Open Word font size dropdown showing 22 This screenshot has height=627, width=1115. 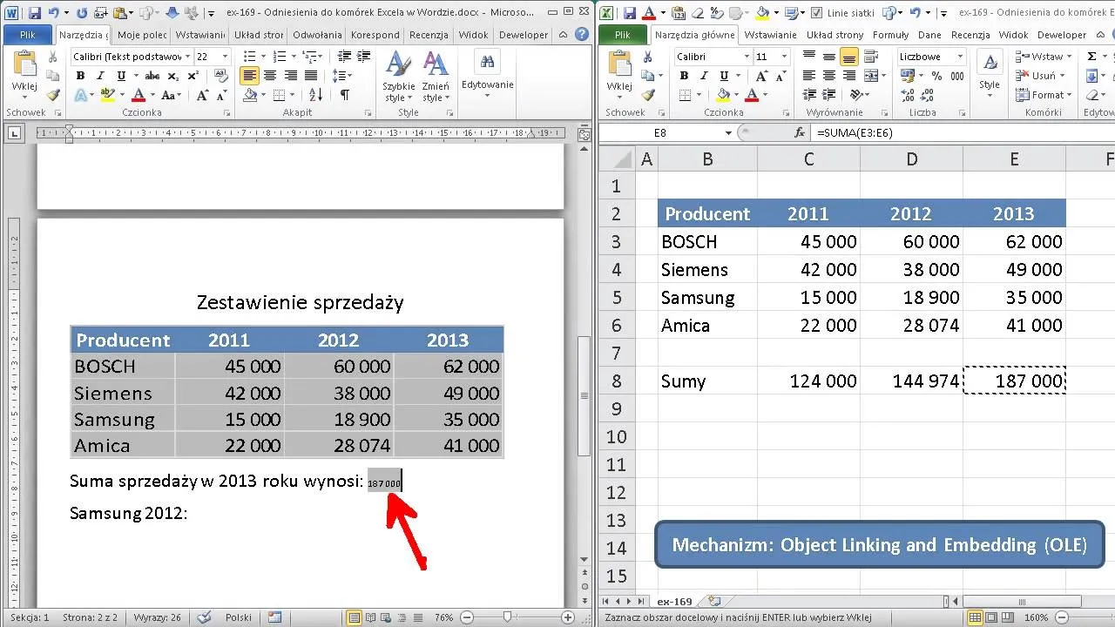click(x=225, y=57)
